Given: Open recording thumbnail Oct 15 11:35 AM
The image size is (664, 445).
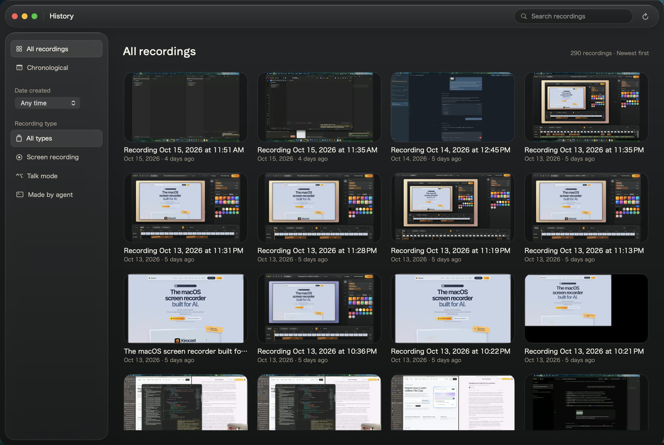Looking at the screenshot, I should [319, 107].
